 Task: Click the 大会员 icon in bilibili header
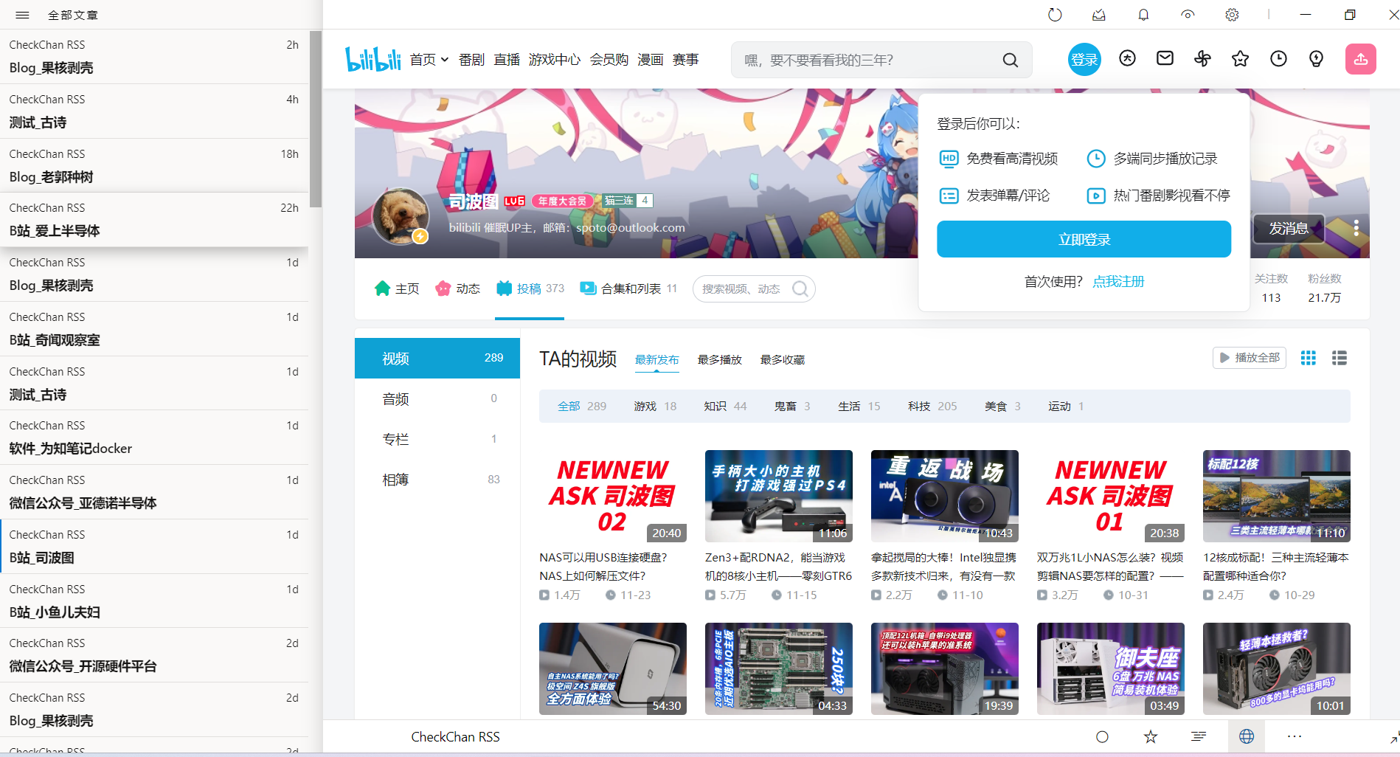[1127, 58]
